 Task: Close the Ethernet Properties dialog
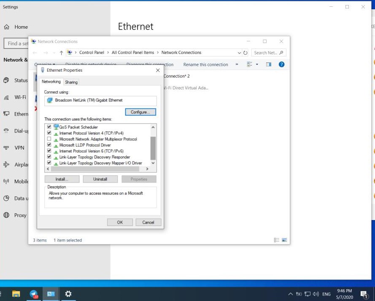coord(158,70)
